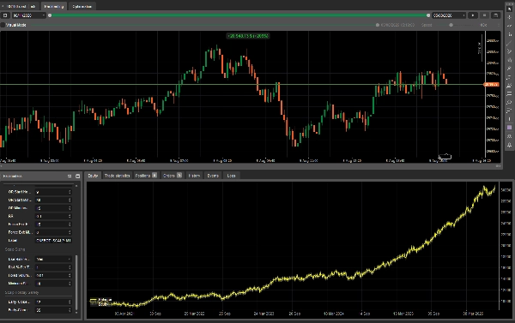This screenshot has height=323, width=515.
Task: Toggle the Balance legend entry on equity chart
Action: pos(101,300)
